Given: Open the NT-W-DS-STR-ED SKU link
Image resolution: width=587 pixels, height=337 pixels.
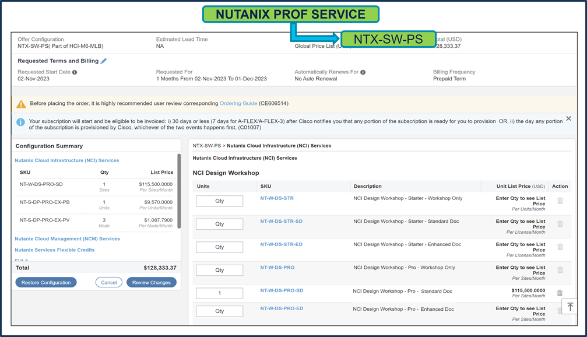Looking at the screenshot, I should tap(281, 244).
